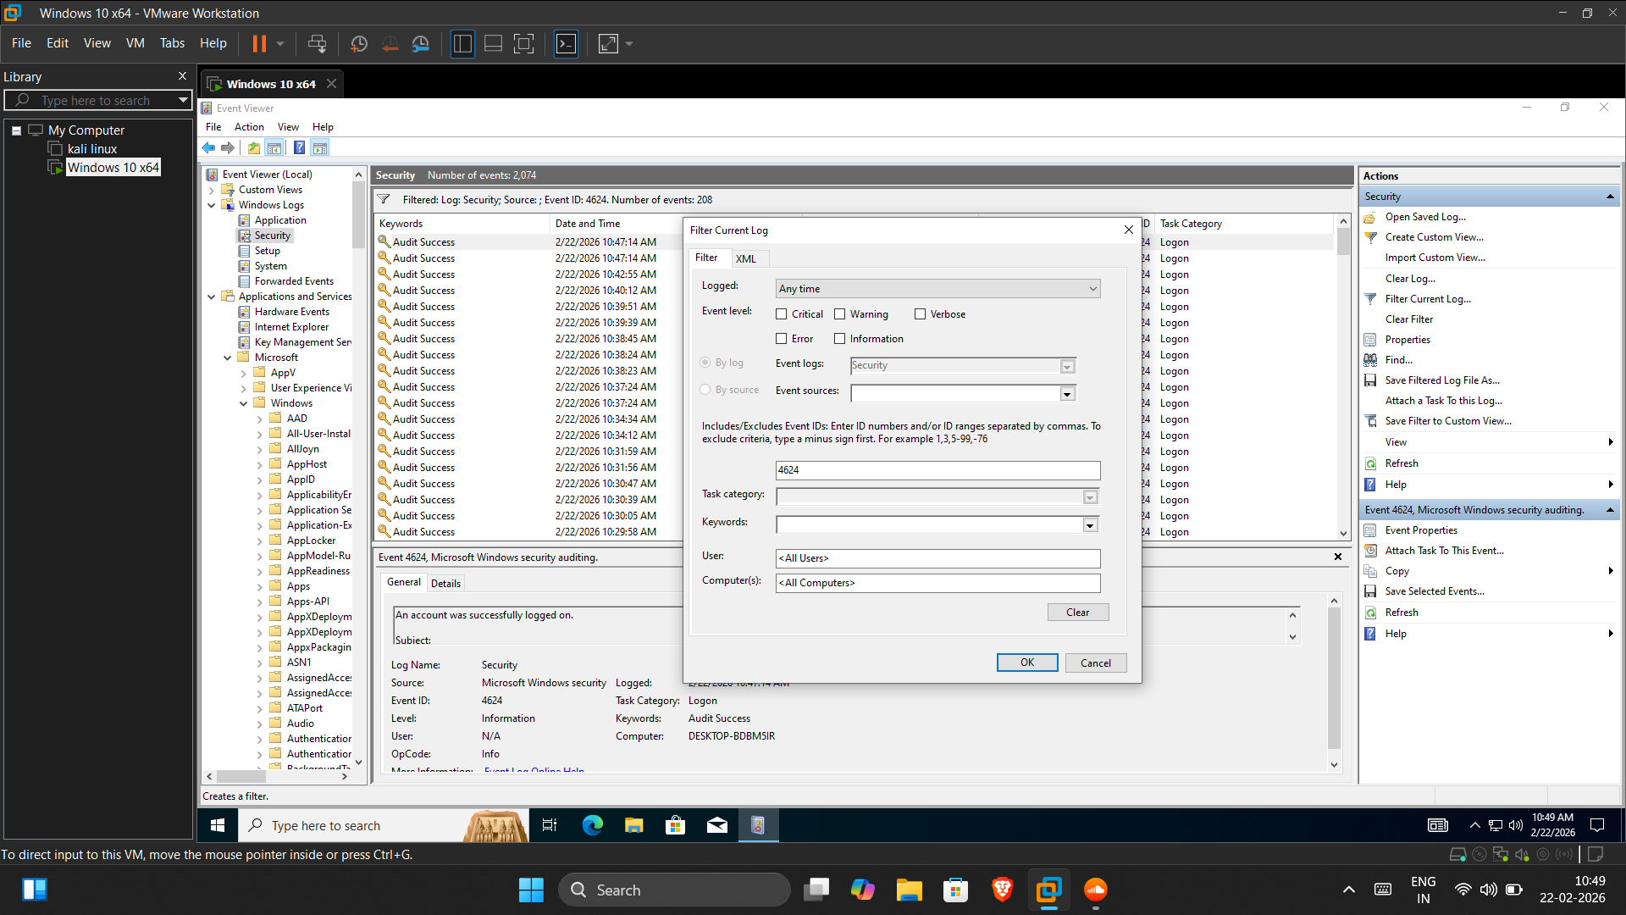Click the VMware pause VM icon
The image size is (1626, 915).
[x=259, y=43]
